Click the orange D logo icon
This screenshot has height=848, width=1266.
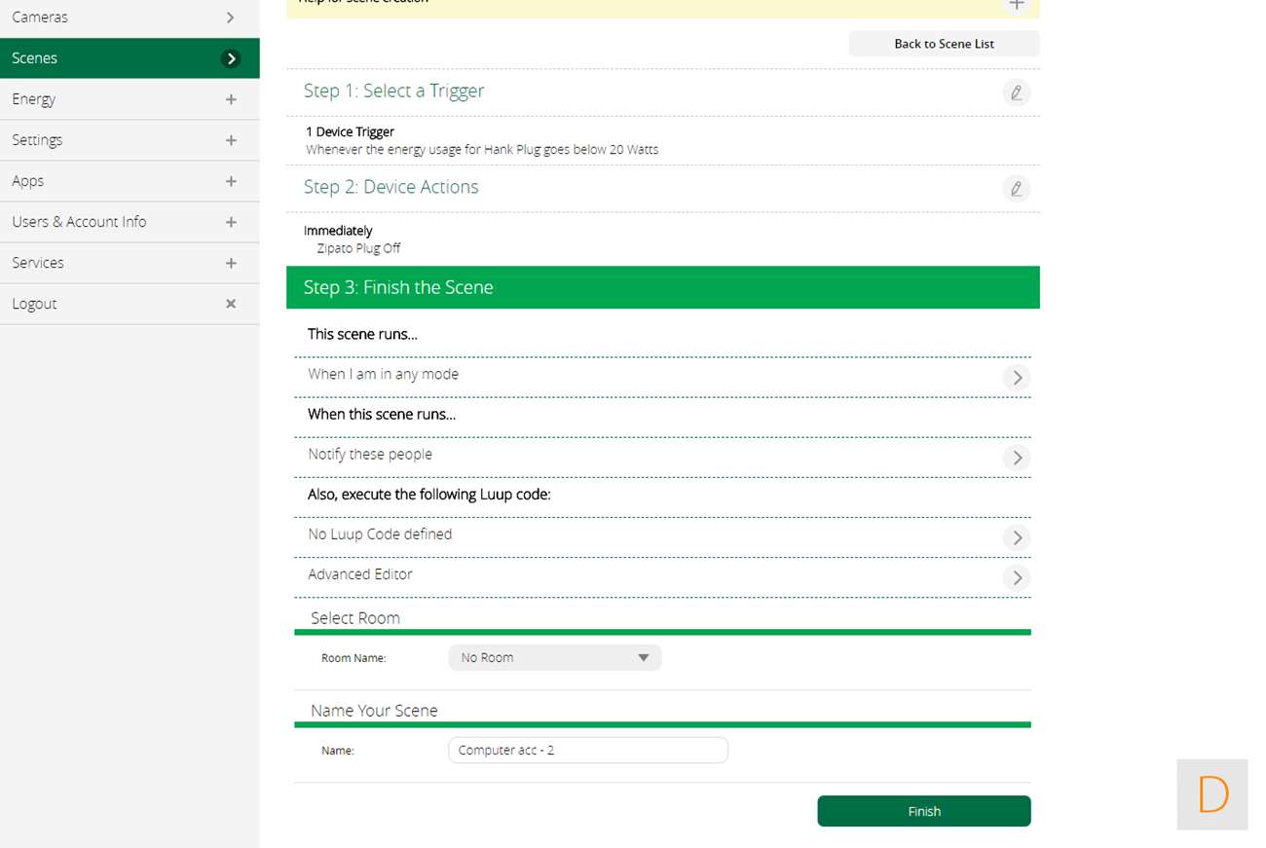pyautogui.click(x=1211, y=794)
